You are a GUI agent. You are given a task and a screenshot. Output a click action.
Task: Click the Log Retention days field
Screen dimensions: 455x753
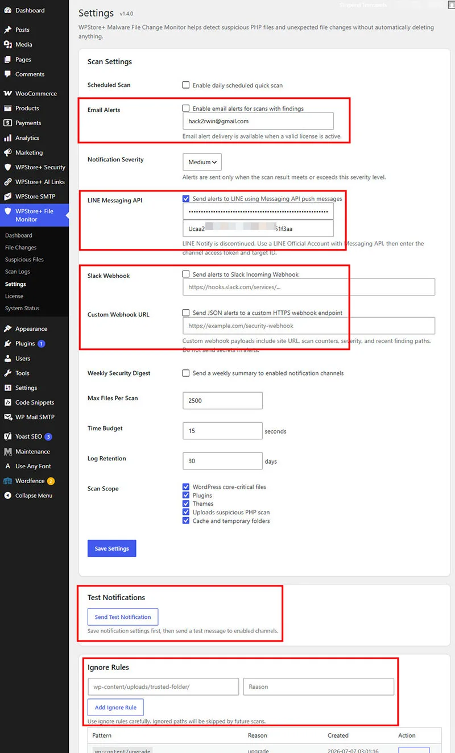[222, 461]
